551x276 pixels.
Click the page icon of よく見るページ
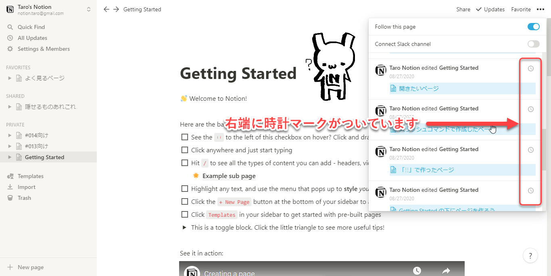pos(19,78)
